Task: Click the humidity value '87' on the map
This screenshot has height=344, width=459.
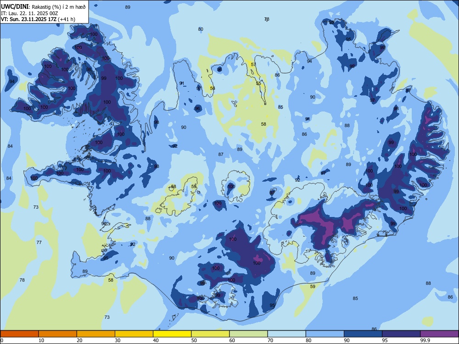Action: click(x=221, y=155)
